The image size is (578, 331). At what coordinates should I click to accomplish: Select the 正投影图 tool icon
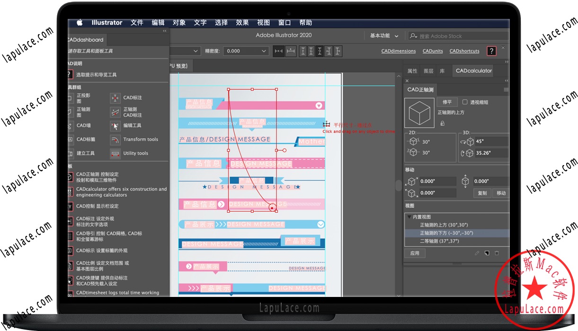[69, 98]
